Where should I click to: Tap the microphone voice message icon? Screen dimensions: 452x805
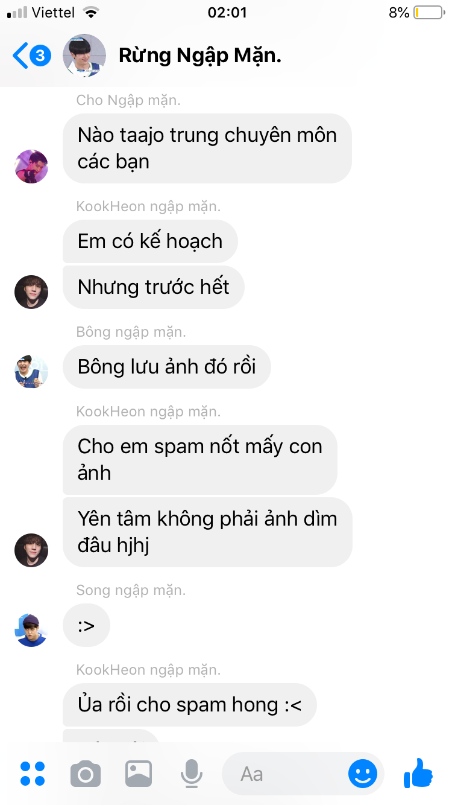coord(192,774)
